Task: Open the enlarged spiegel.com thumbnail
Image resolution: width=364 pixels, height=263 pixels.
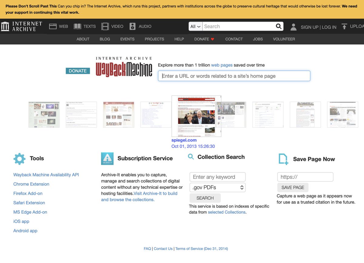Action: [x=196, y=116]
